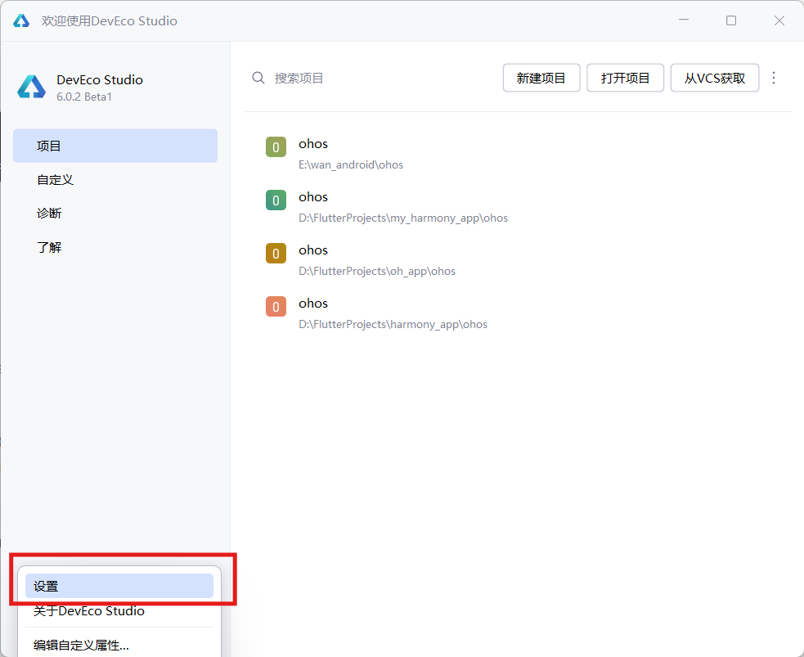The image size is (804, 657).
Task: Click the 打开项目 button
Action: point(625,78)
